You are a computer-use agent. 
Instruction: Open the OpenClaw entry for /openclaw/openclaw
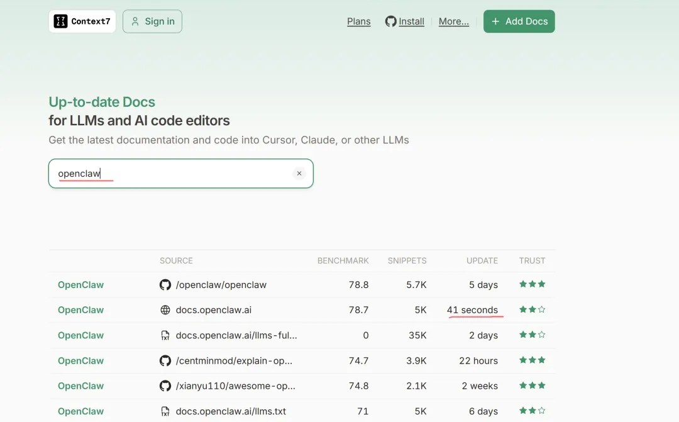tap(81, 285)
